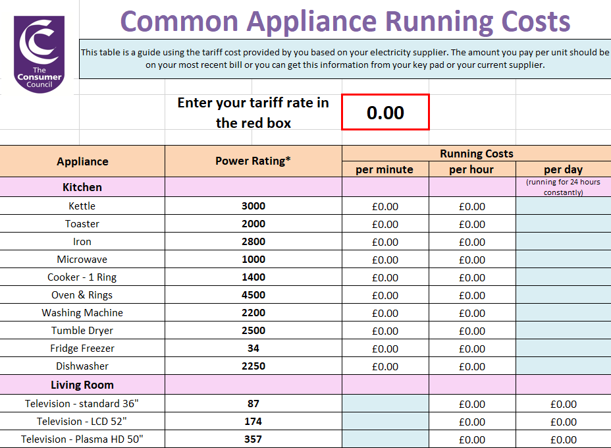Select LCD TV per day cost
The height and width of the screenshot is (448, 611).
pos(564,422)
